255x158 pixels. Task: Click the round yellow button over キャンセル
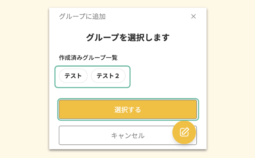[184, 132]
